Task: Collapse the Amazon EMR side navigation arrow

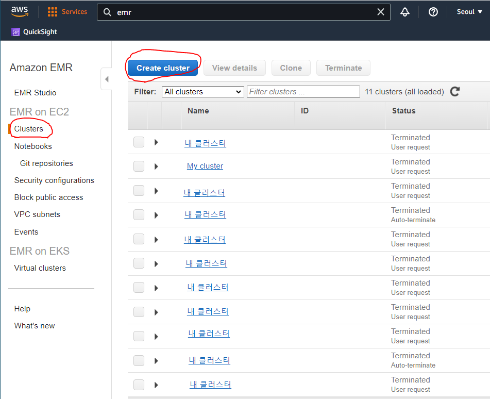Action: coord(107,79)
